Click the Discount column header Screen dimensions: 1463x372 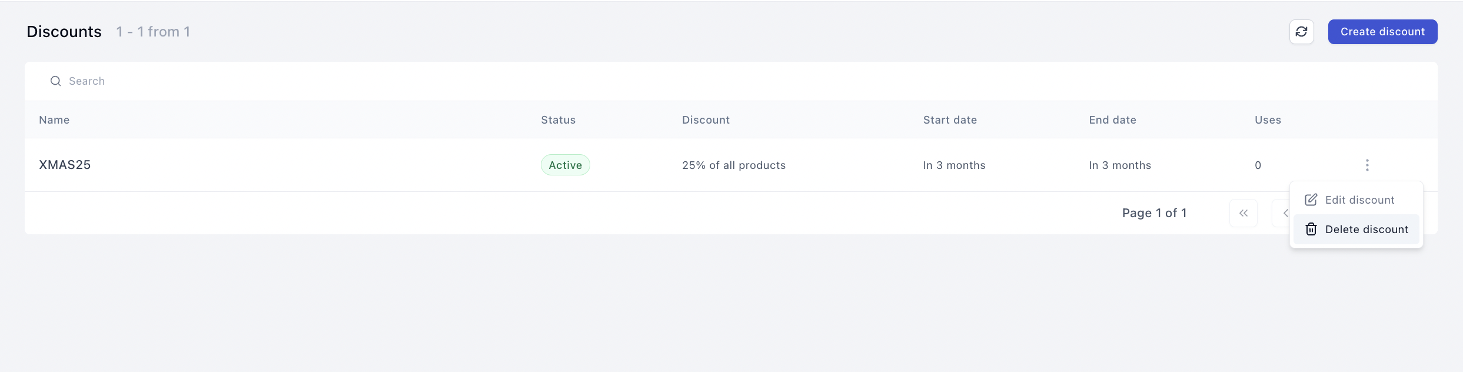tap(706, 120)
